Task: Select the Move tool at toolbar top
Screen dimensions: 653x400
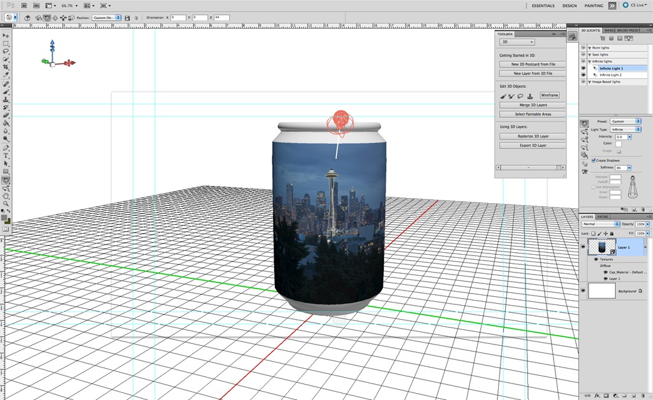Action: tap(6, 36)
